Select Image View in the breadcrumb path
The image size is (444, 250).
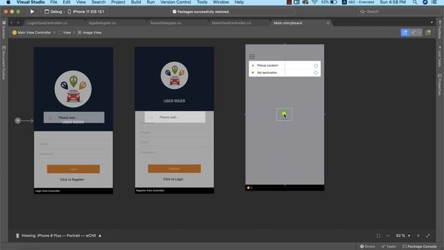pyautogui.click(x=89, y=33)
